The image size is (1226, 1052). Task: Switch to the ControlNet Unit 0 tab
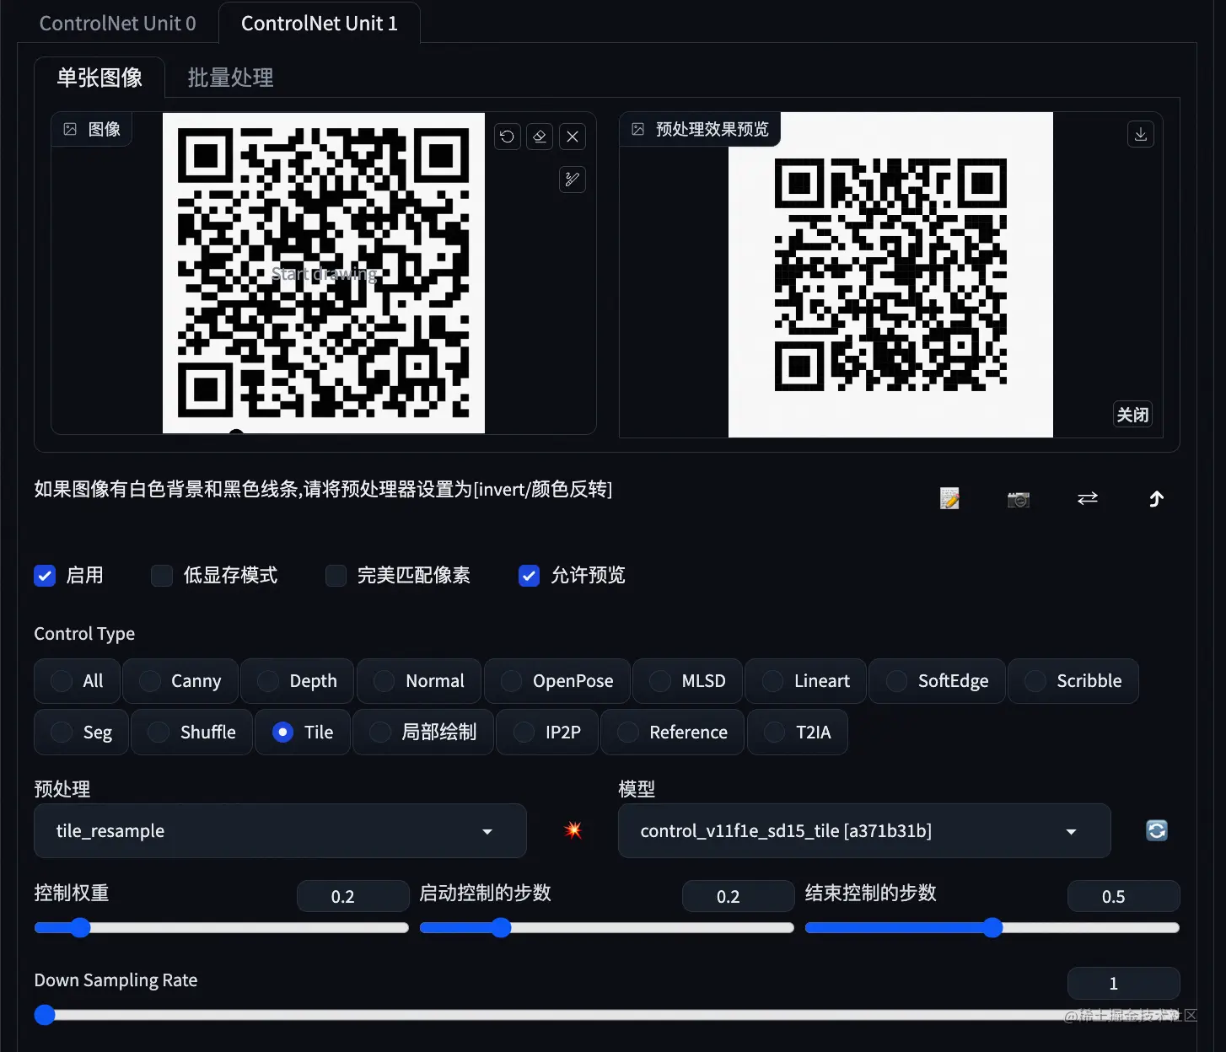tap(118, 24)
